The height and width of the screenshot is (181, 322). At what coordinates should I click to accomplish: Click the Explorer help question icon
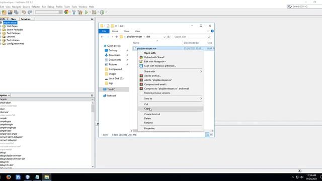click(x=212, y=31)
